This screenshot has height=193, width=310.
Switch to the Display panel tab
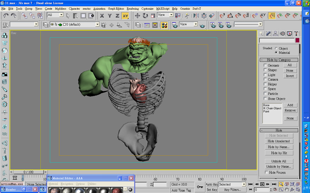tap(289, 34)
